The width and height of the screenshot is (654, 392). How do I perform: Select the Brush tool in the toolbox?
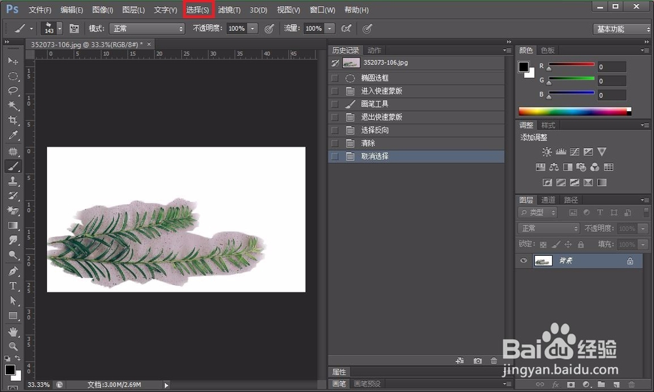(13, 166)
